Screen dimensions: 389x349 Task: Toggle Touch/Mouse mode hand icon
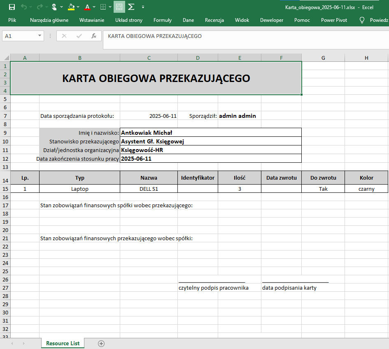[x=54, y=7]
